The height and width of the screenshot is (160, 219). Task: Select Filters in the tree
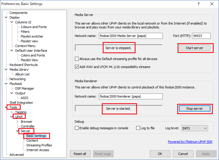(25, 32)
